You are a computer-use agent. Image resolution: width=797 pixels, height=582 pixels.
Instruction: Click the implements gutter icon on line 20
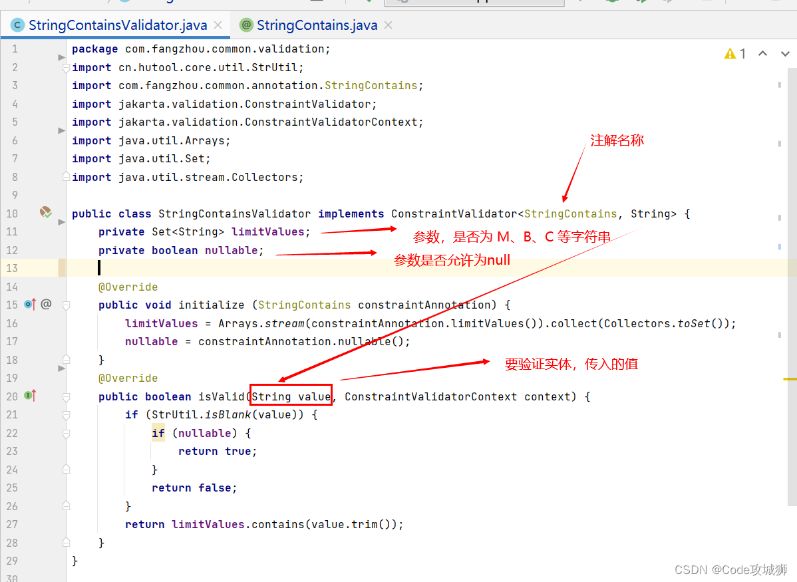30,396
